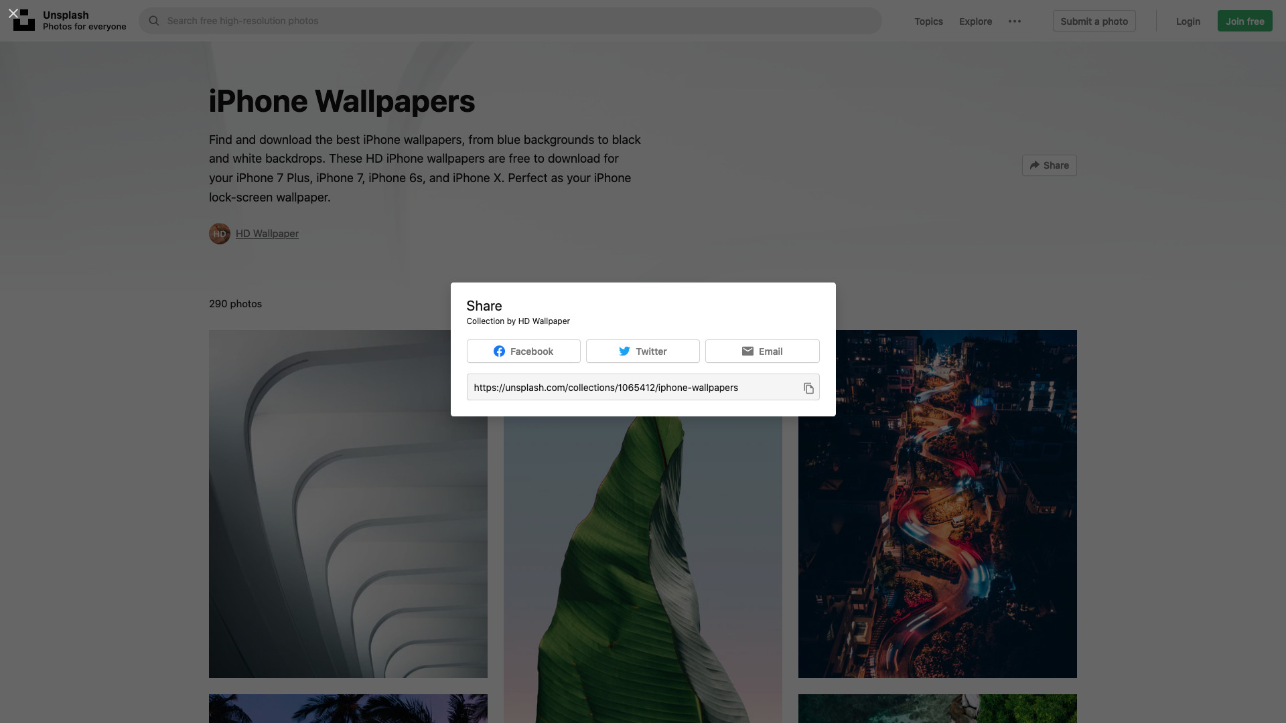Viewport: 1286px width, 723px height.
Task: Open the night winding street photo
Action: click(x=938, y=536)
